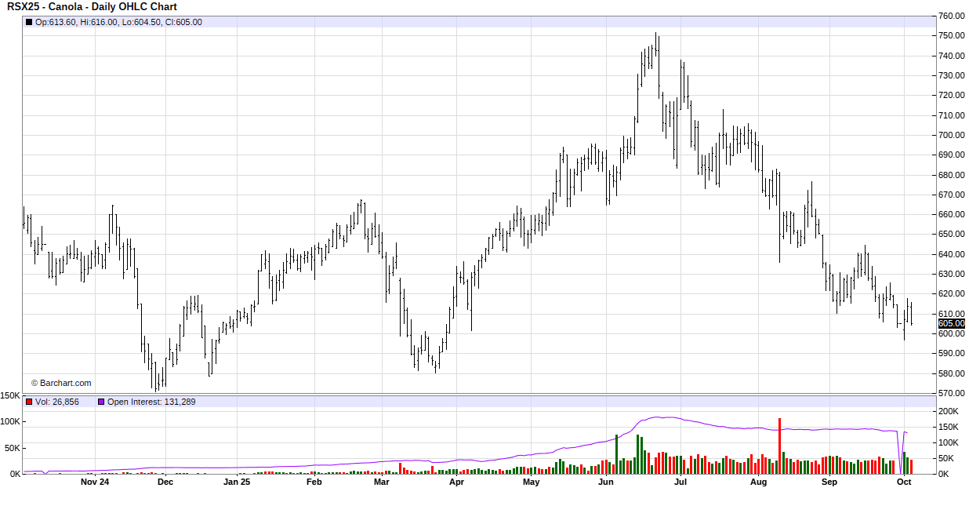Screen dimensions: 969x506
Task: Click the 570.00 price axis label
Action: [951, 393]
